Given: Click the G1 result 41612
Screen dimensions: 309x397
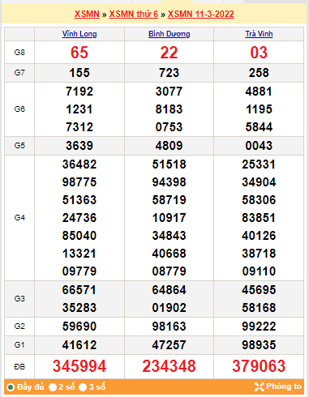Looking at the screenshot, I should tap(79, 345).
